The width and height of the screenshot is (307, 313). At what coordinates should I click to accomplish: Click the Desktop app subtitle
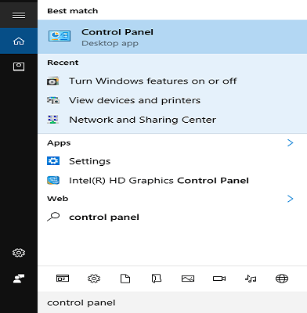pyautogui.click(x=110, y=43)
